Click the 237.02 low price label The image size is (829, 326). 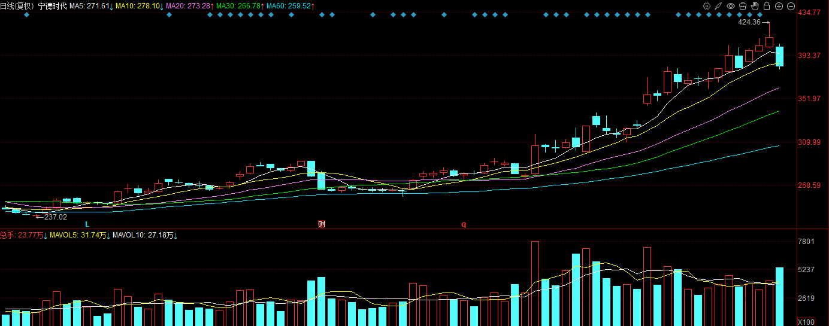(x=56, y=217)
